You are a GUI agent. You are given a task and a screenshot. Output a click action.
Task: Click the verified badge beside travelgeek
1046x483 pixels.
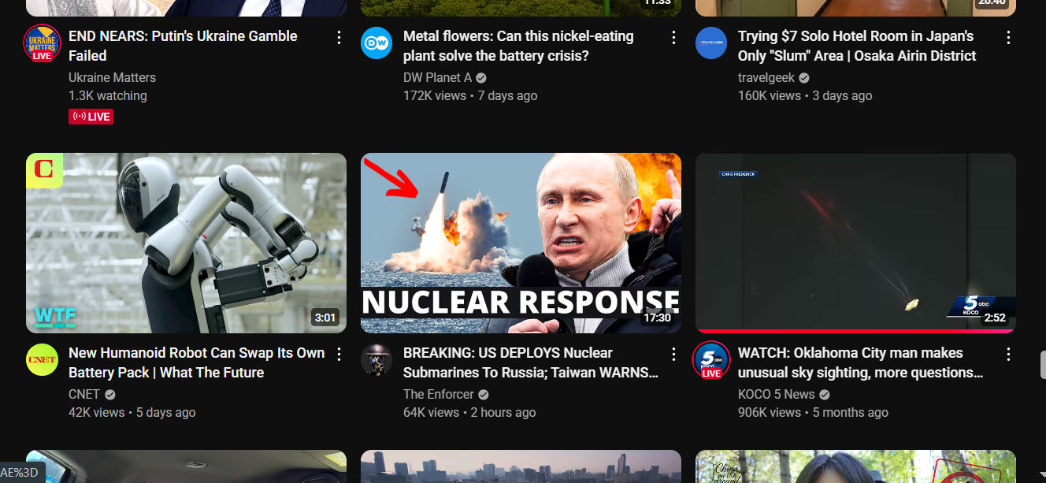[803, 77]
